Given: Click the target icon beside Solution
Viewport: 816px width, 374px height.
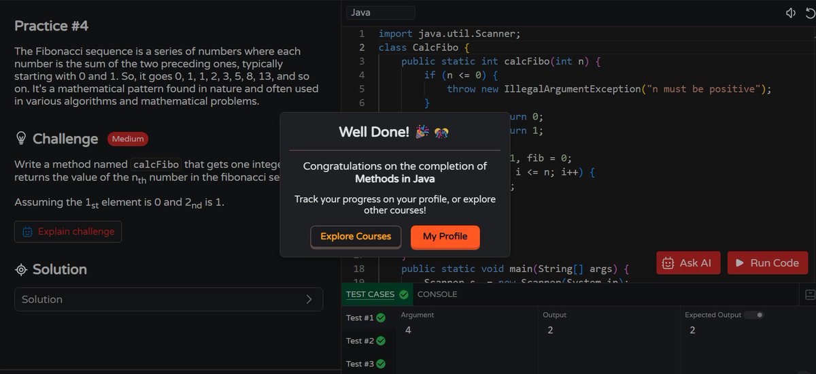Looking at the screenshot, I should pos(21,270).
